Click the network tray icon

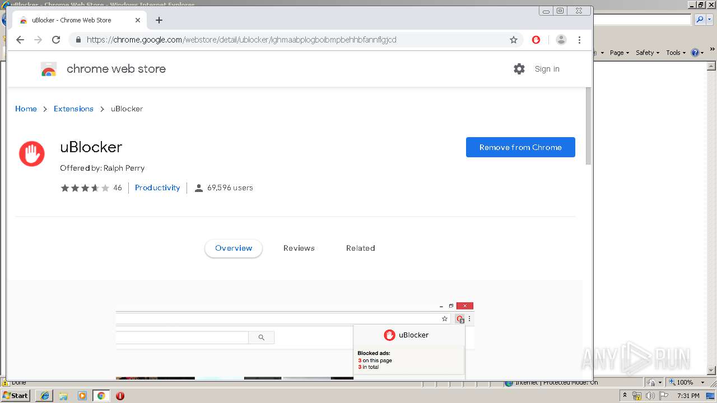637,396
